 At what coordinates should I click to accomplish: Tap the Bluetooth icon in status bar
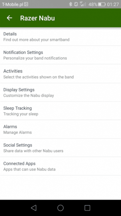point(70,4)
